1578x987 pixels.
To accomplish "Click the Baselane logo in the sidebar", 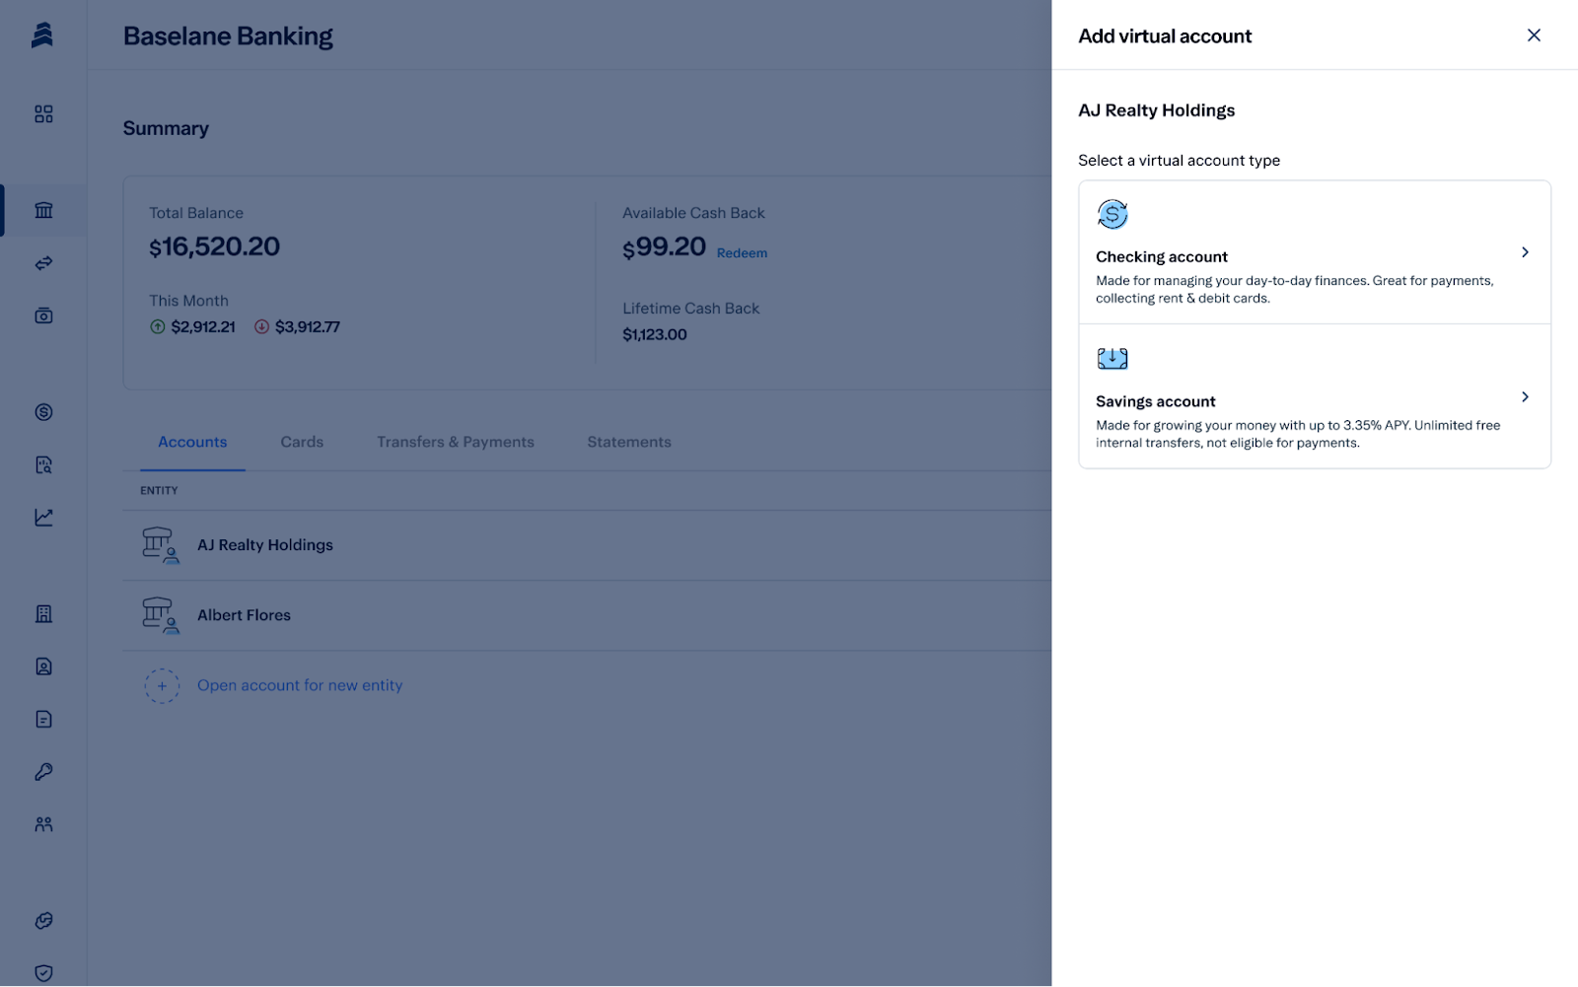I will [42, 35].
